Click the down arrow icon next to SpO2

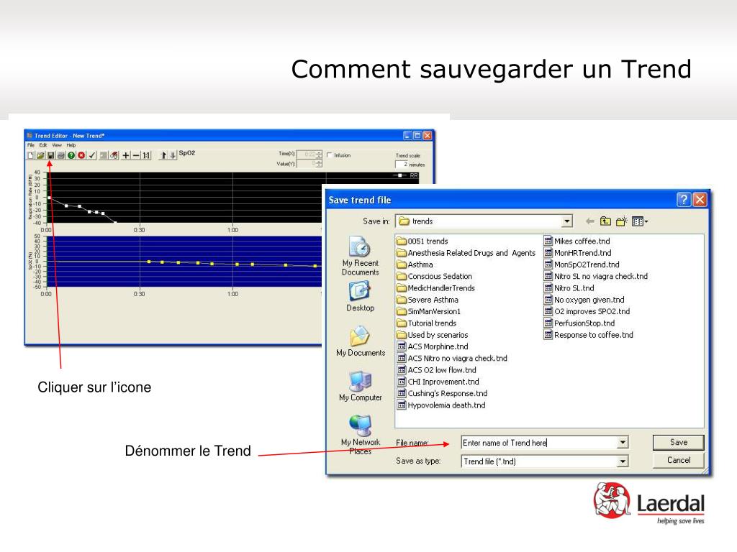pyautogui.click(x=173, y=155)
